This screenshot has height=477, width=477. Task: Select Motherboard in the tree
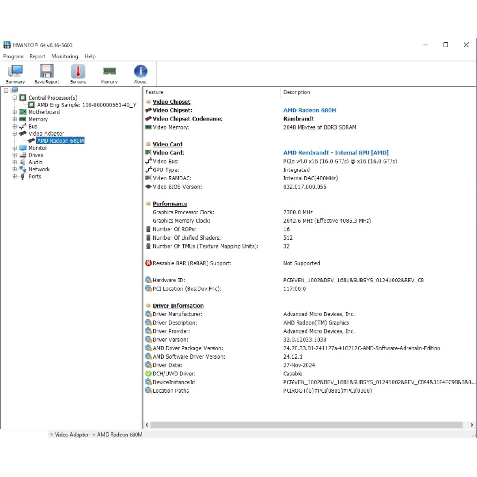click(44, 112)
